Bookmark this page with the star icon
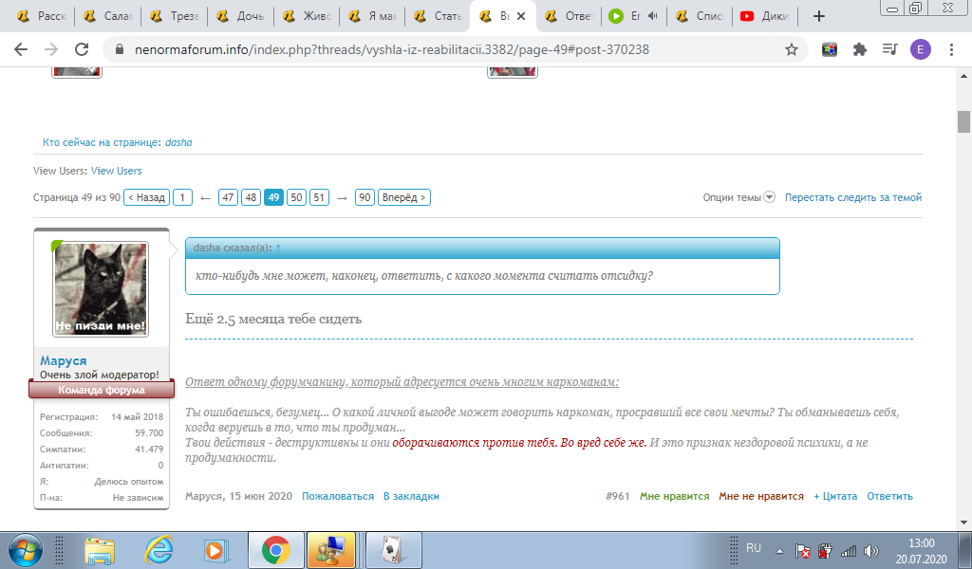Image resolution: width=972 pixels, height=569 pixels. [791, 49]
